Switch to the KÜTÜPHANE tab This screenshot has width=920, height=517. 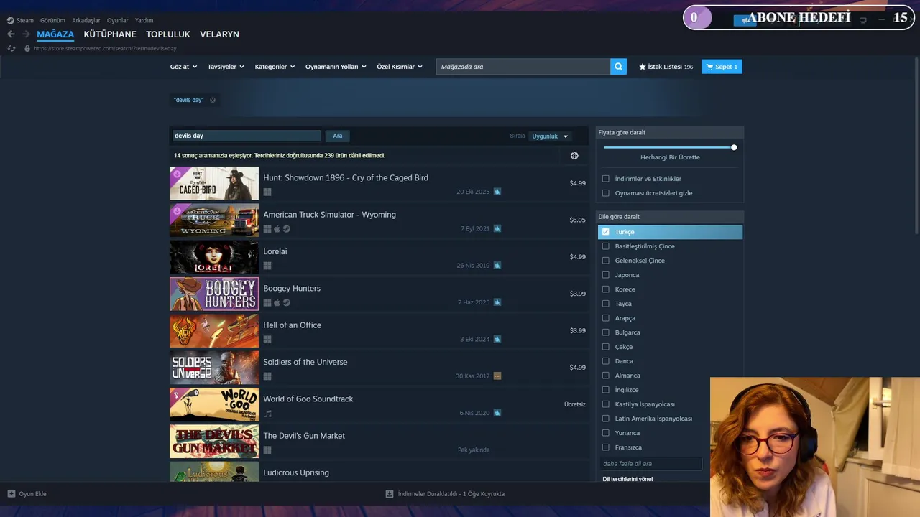(x=110, y=34)
